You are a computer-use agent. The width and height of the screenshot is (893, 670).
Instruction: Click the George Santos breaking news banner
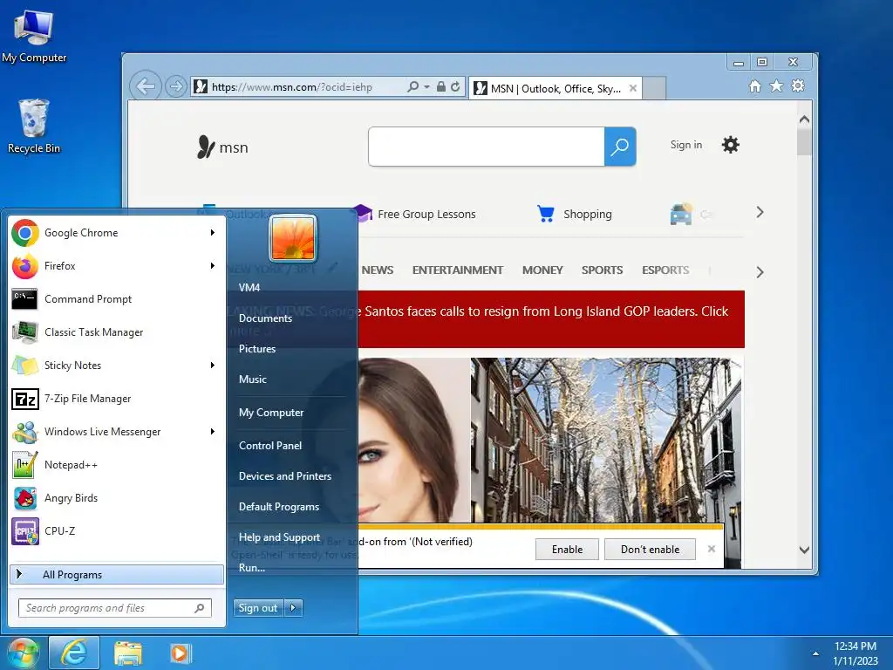pyautogui.click(x=550, y=319)
